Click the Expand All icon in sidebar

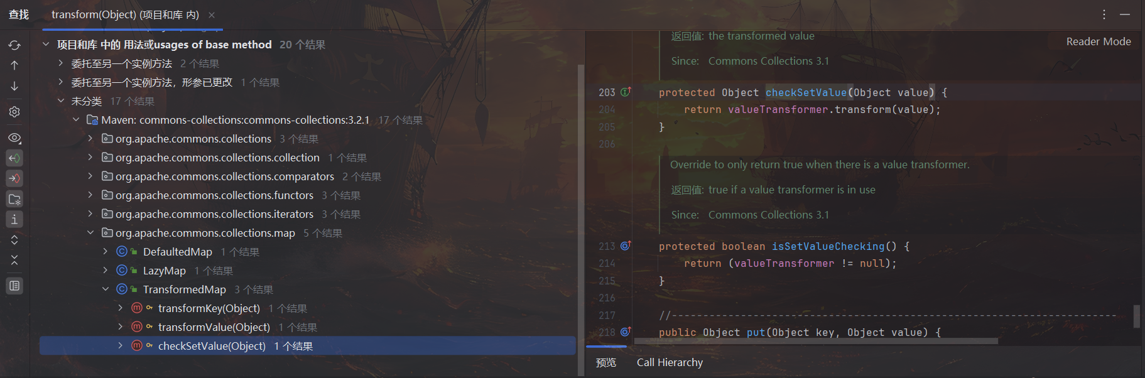point(14,240)
